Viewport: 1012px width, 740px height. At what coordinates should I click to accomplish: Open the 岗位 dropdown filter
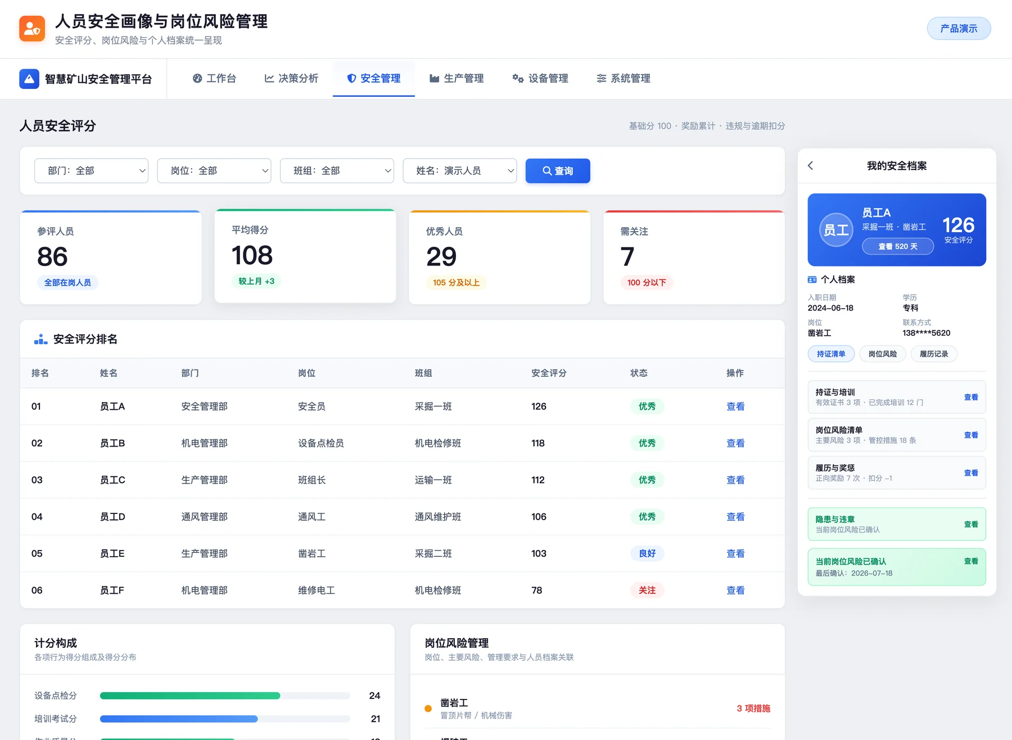point(214,171)
